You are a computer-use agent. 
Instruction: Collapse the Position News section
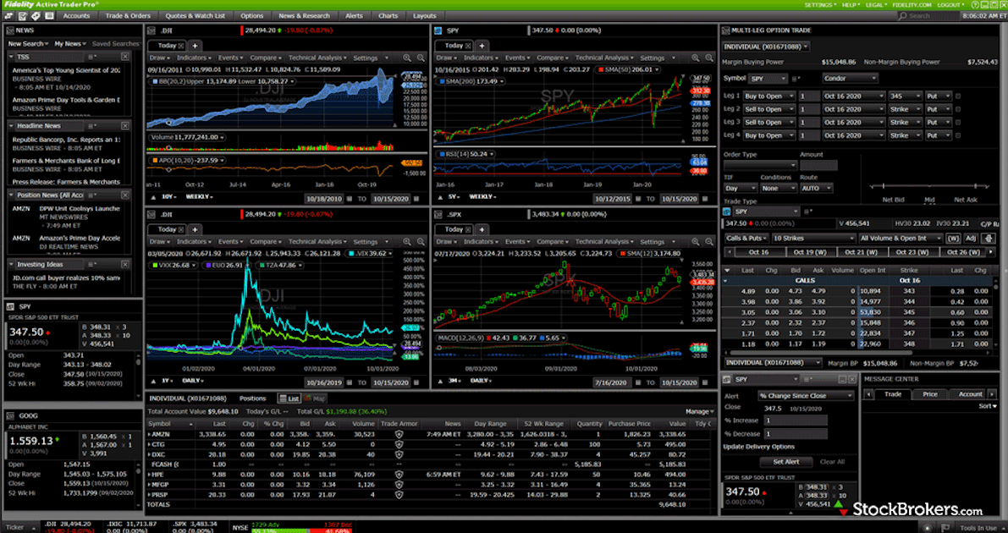pos(12,195)
